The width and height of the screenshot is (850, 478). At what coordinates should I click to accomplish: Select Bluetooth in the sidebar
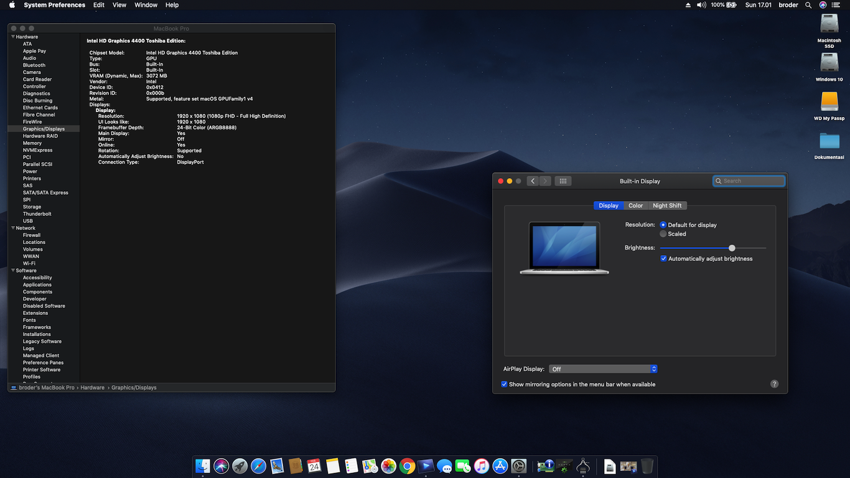(34, 65)
